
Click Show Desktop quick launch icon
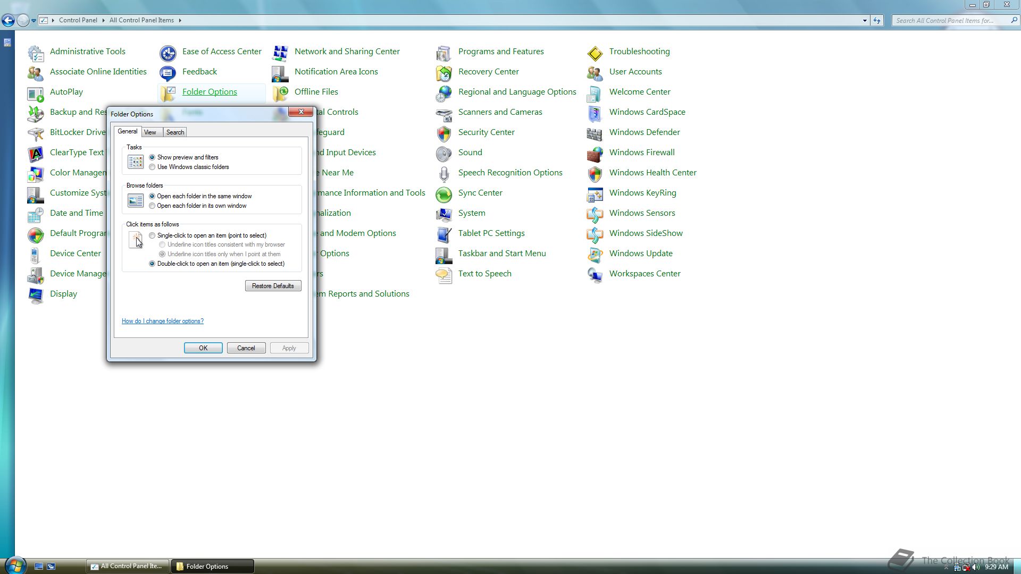pyautogui.click(x=39, y=567)
